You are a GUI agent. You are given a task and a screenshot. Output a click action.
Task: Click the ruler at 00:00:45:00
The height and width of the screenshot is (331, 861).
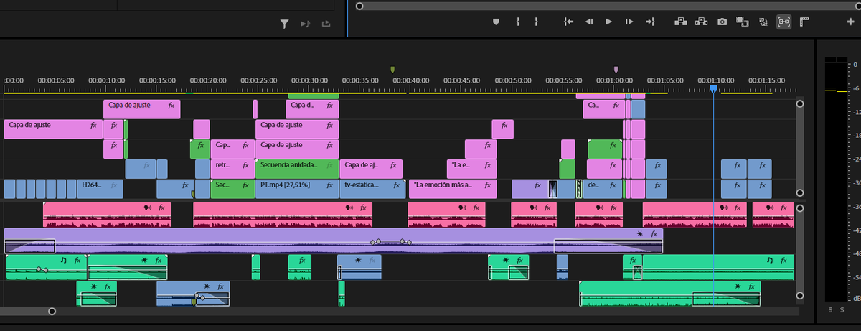click(x=462, y=80)
